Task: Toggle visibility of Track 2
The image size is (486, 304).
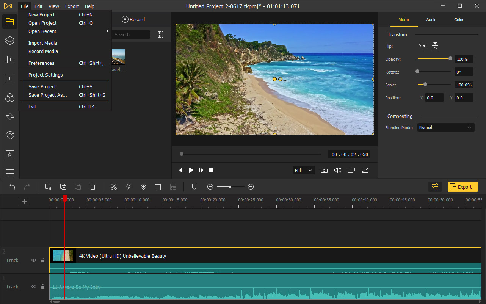Action: tap(34, 260)
